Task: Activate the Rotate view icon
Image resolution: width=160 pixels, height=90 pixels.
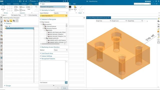Action: [20, 10]
